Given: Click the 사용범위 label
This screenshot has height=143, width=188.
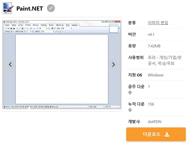Looking at the screenshot, I should 136,58.
